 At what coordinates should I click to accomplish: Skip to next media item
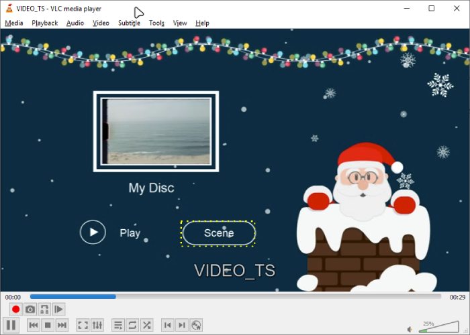pyautogui.click(x=62, y=325)
